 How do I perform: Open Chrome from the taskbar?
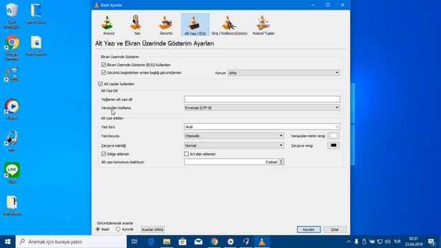click(214, 242)
